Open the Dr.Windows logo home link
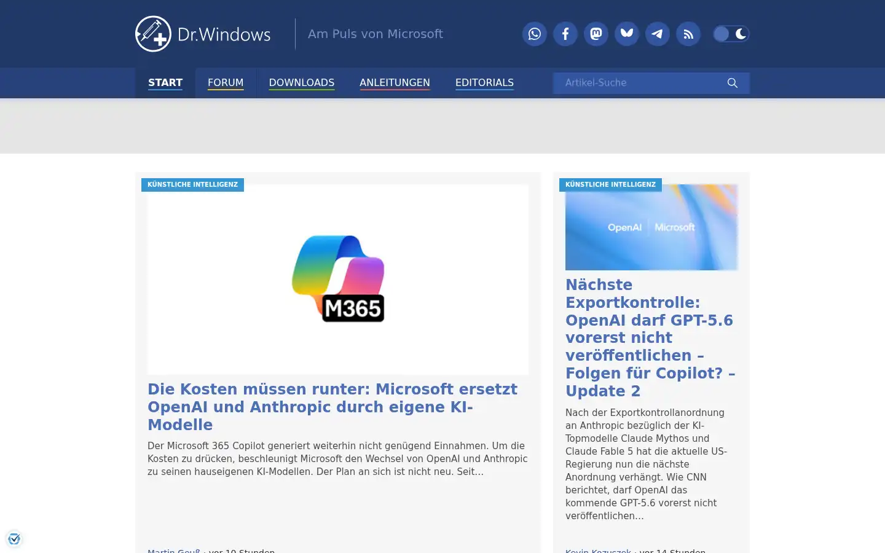 pos(203,34)
